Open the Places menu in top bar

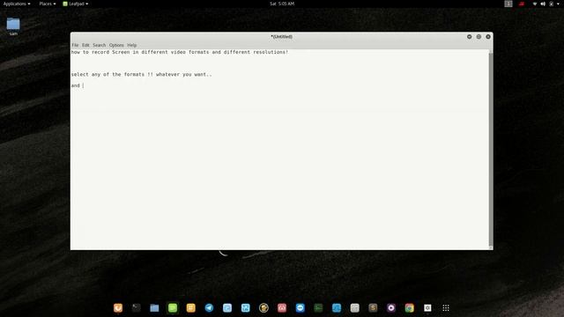click(47, 4)
